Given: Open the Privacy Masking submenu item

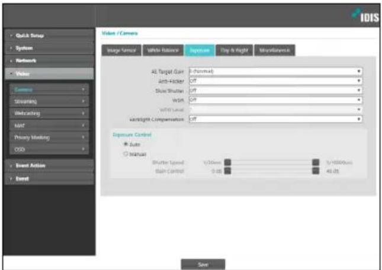Looking at the screenshot, I should point(49,137).
